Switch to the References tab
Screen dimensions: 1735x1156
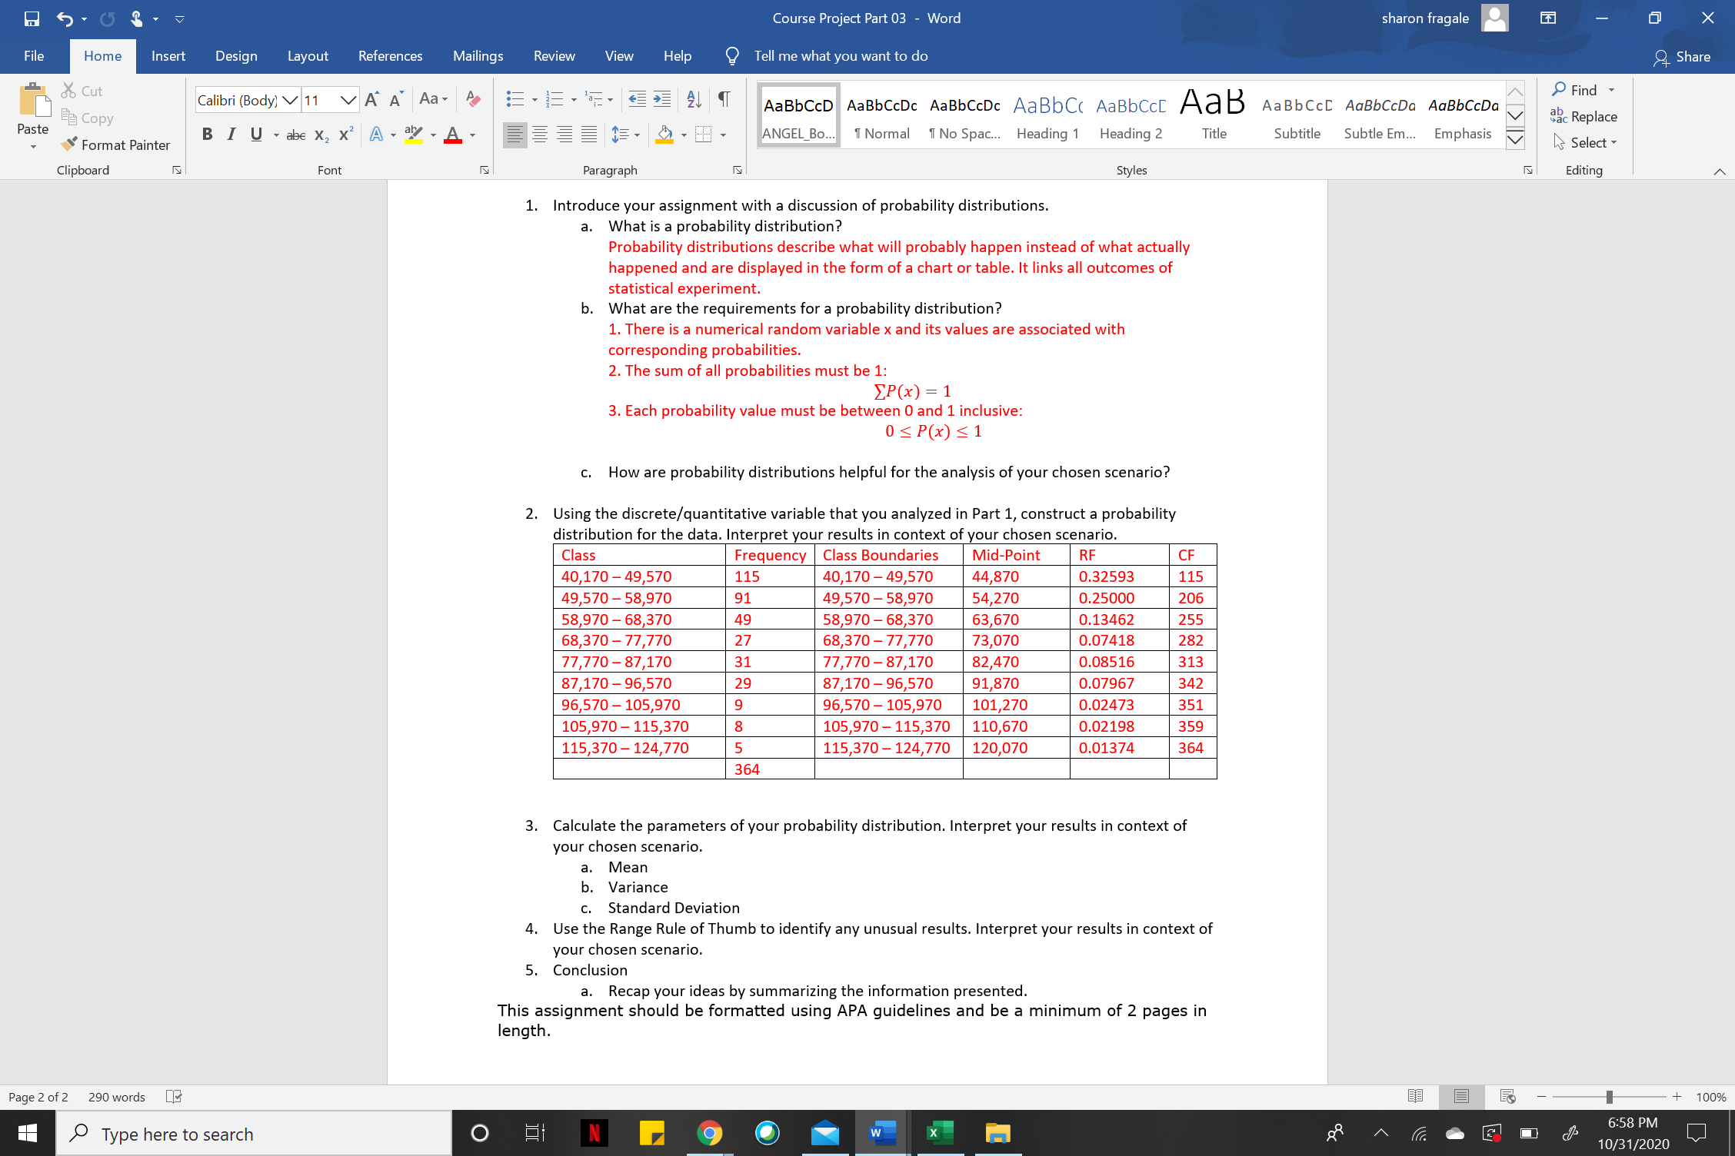(x=390, y=55)
